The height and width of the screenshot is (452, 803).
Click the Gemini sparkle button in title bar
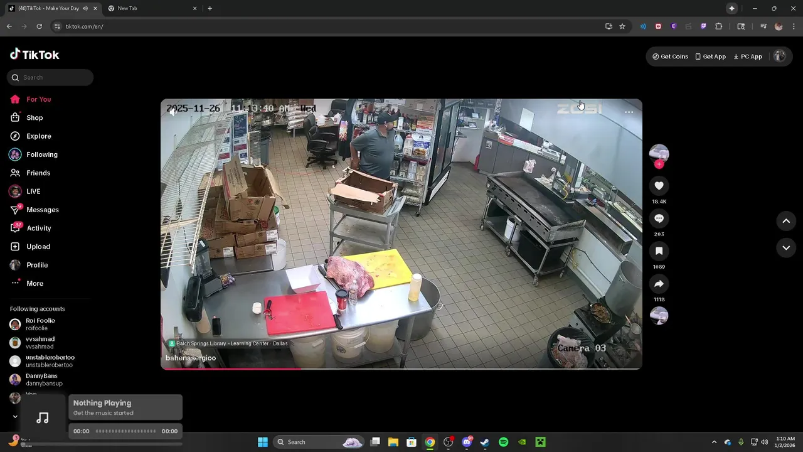[731, 8]
